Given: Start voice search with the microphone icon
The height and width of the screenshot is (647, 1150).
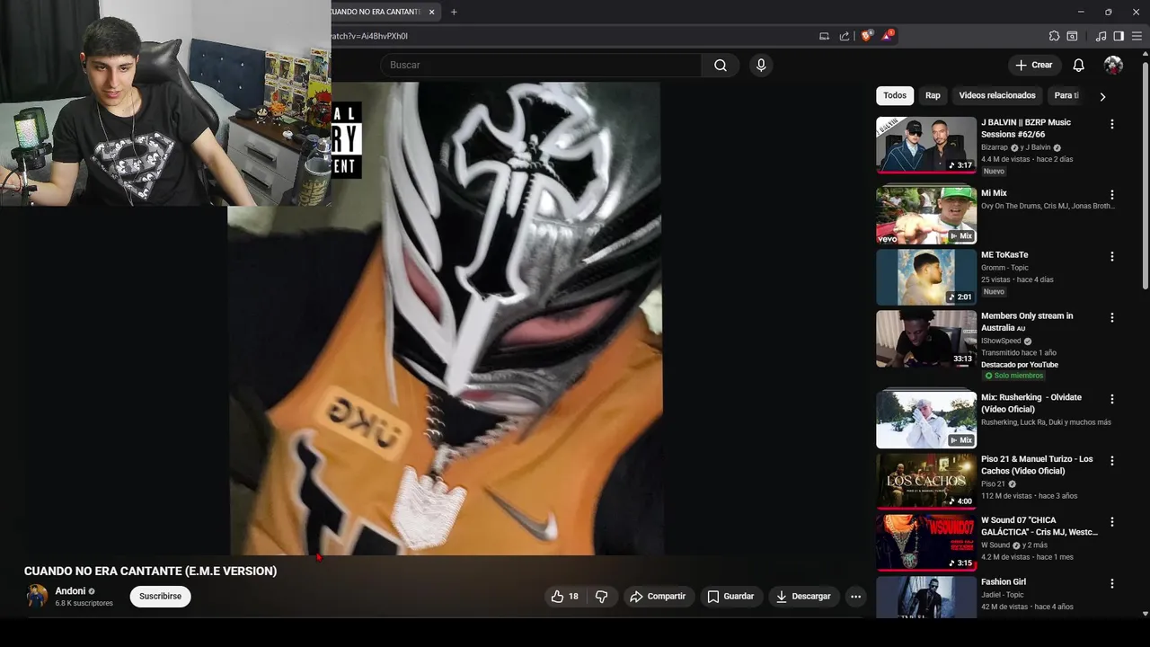Looking at the screenshot, I should pos(761,65).
